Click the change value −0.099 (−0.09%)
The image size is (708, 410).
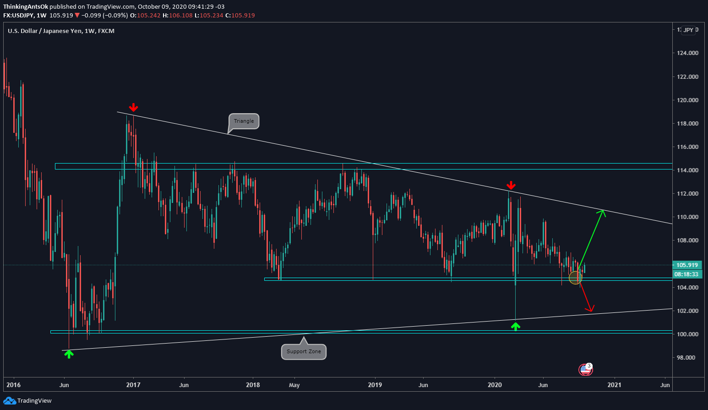tap(105, 16)
